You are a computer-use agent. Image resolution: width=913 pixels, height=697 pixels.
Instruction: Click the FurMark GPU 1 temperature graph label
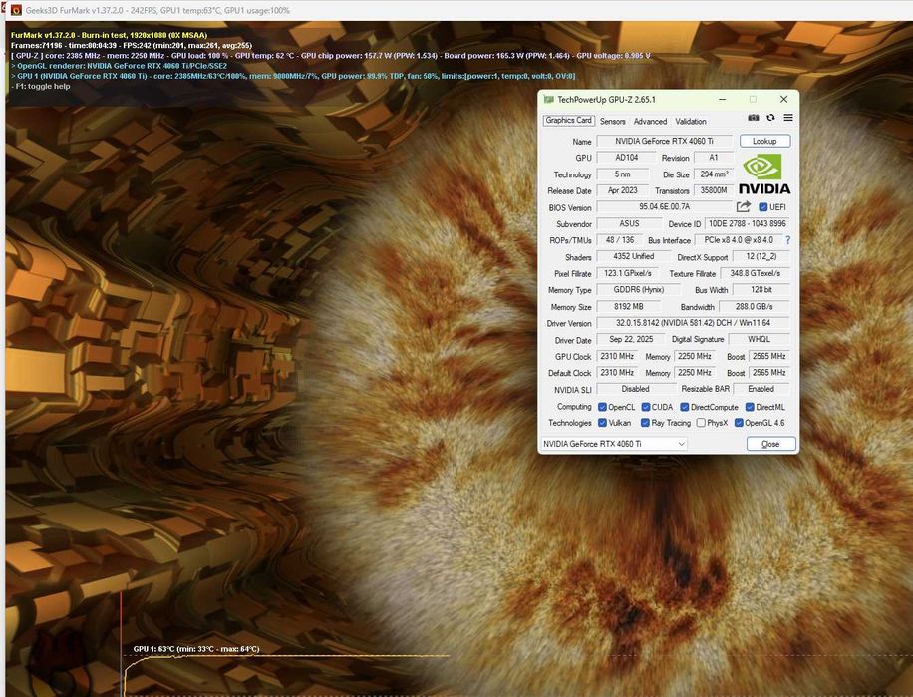[x=196, y=649]
